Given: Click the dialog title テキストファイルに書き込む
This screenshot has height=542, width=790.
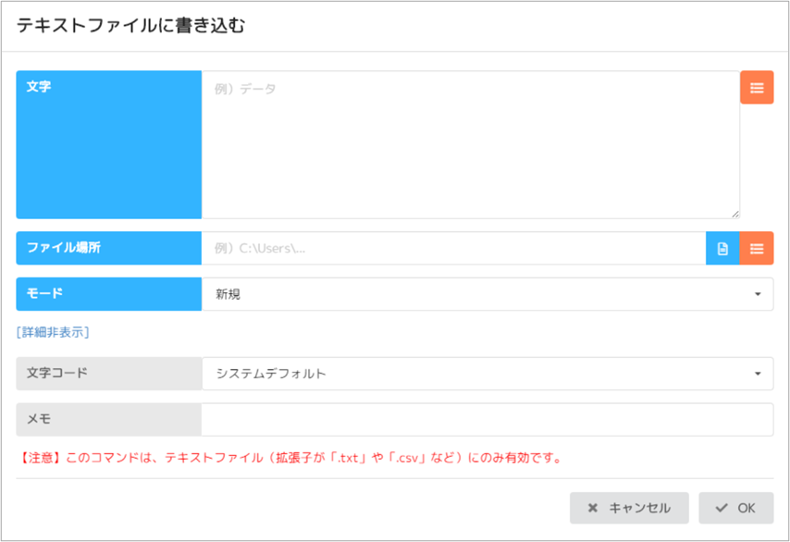Looking at the screenshot, I should click(x=130, y=27).
